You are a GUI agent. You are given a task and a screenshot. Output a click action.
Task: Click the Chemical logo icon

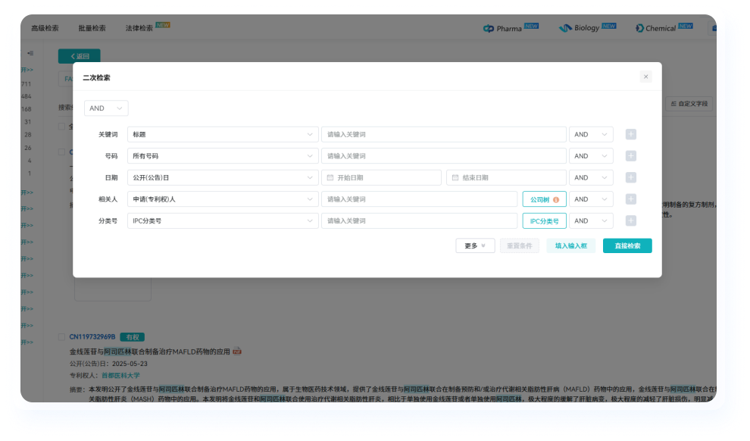pyautogui.click(x=639, y=28)
